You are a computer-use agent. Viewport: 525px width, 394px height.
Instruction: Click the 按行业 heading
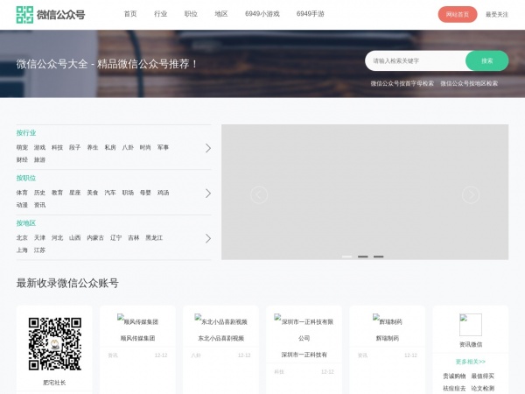26,133
